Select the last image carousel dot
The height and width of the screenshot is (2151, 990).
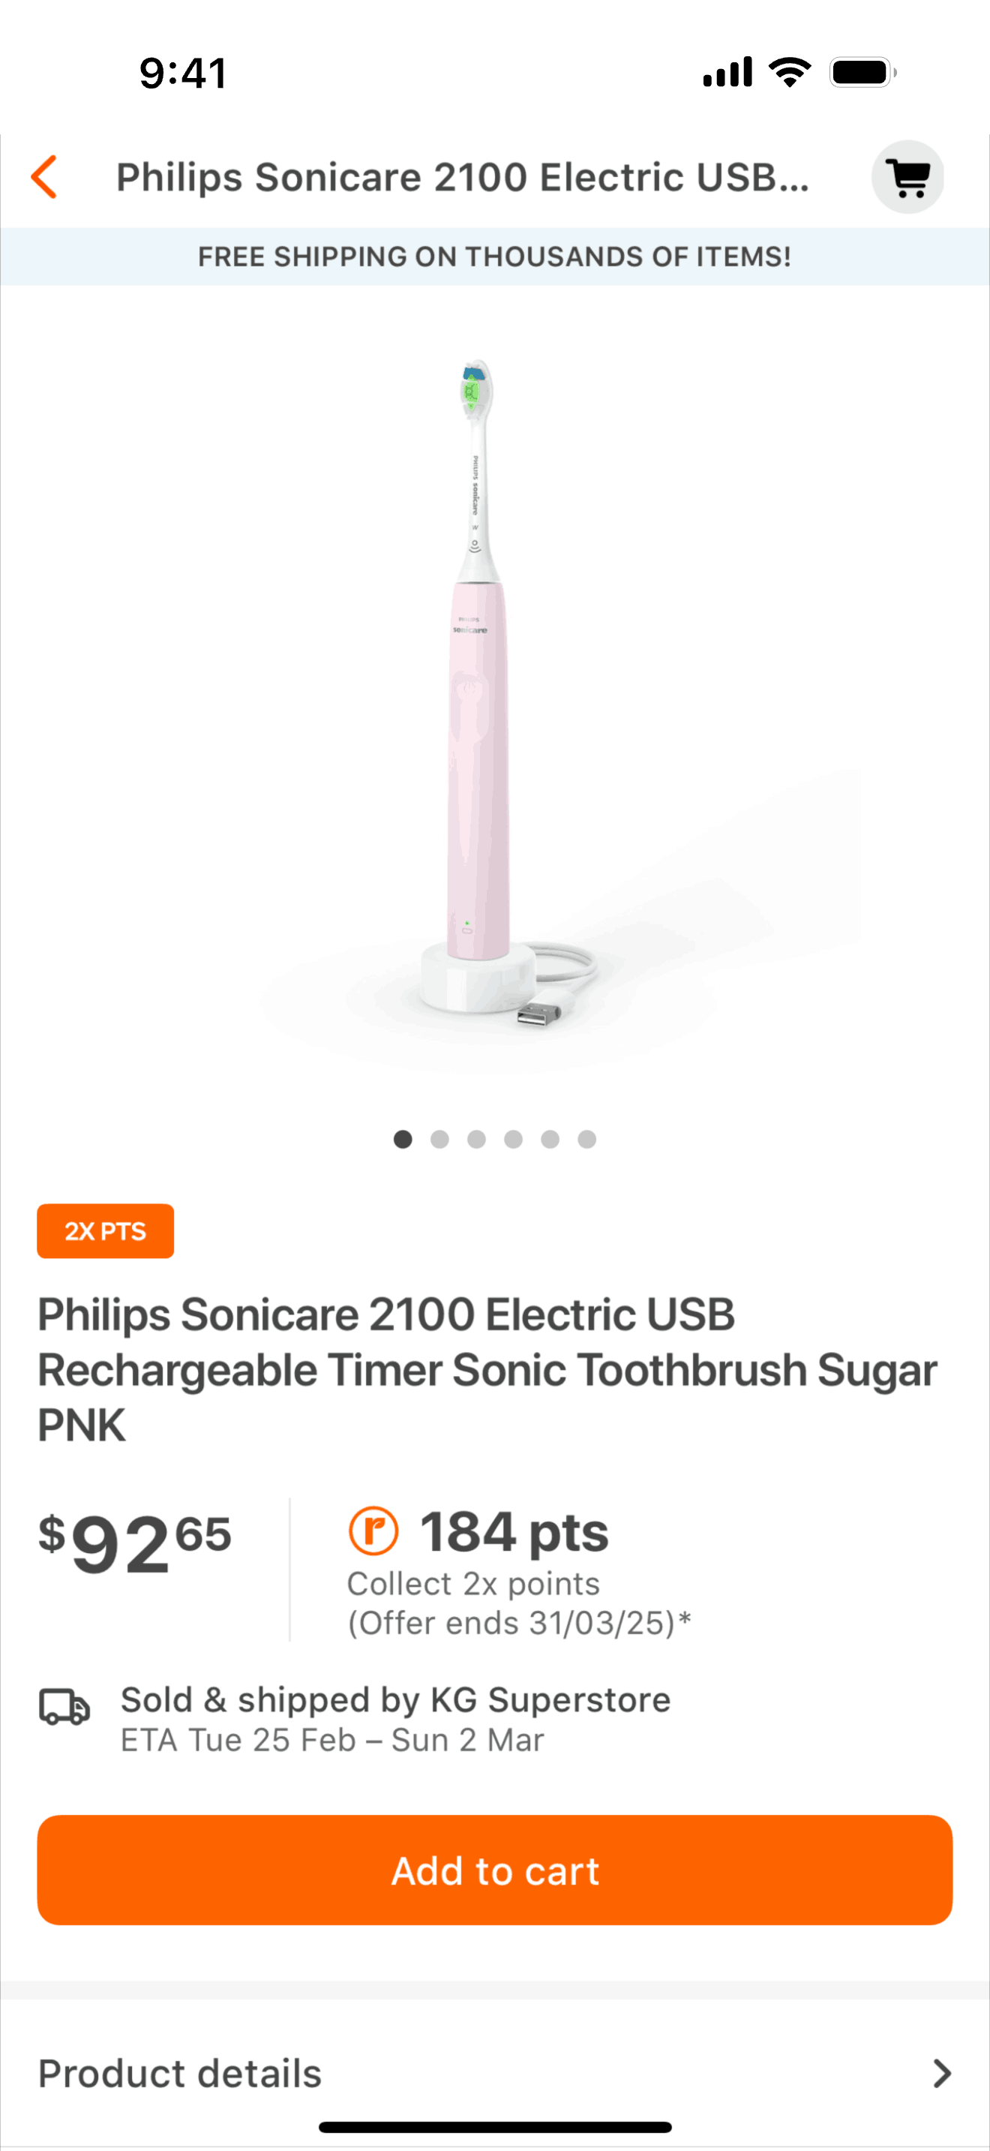click(x=586, y=1139)
